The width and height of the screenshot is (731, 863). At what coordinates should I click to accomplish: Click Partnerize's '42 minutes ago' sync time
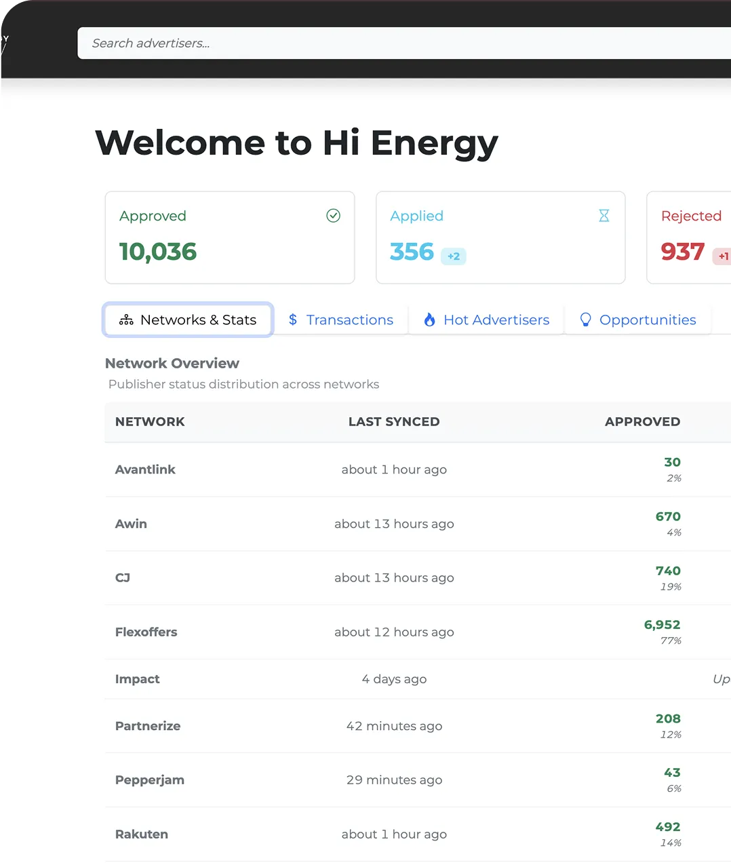394,726
